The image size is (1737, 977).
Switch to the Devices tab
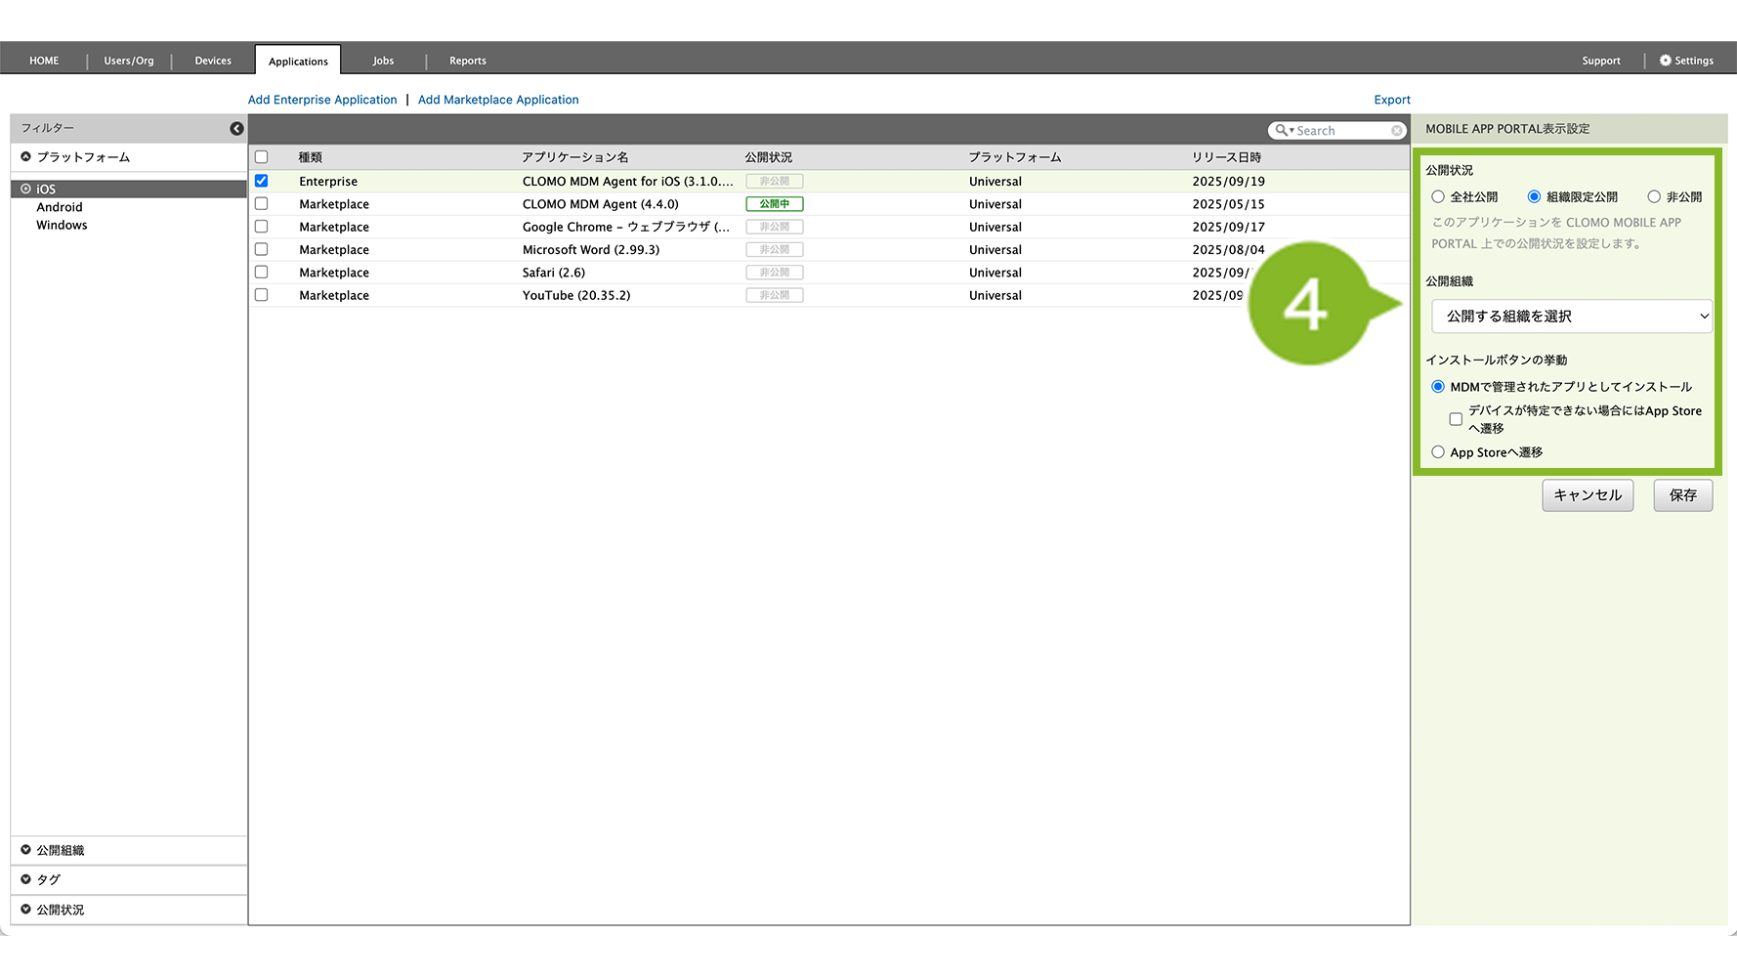pos(213,61)
